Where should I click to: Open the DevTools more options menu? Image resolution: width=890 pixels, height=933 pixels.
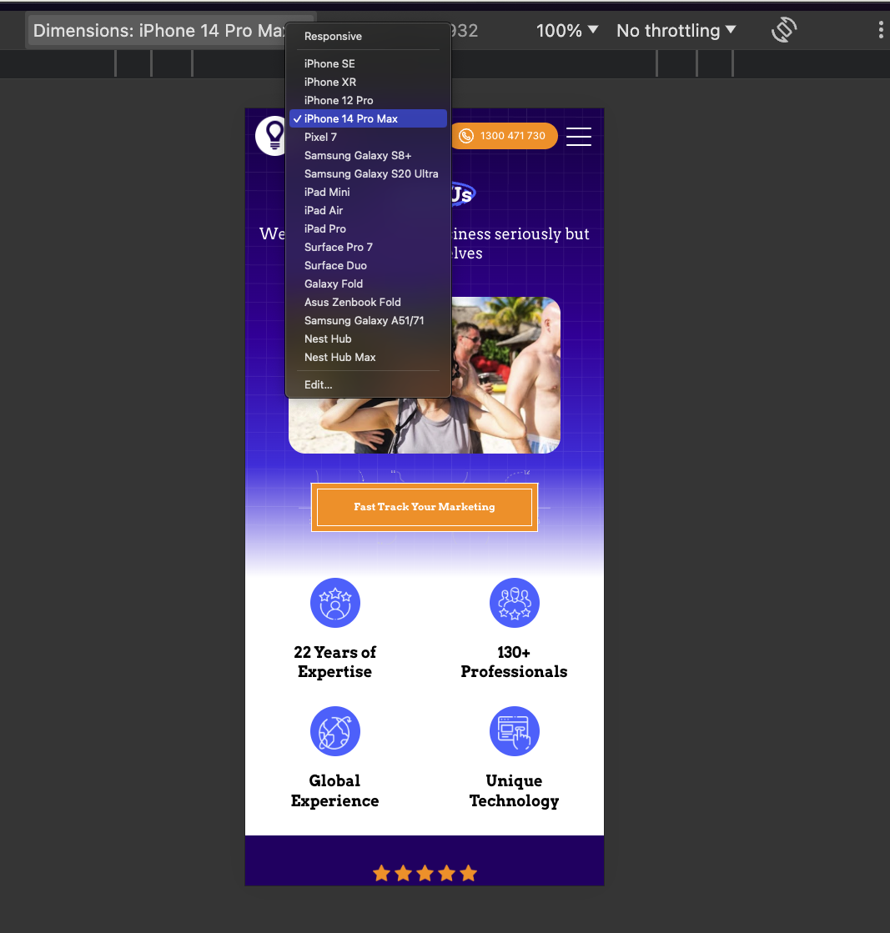(880, 30)
